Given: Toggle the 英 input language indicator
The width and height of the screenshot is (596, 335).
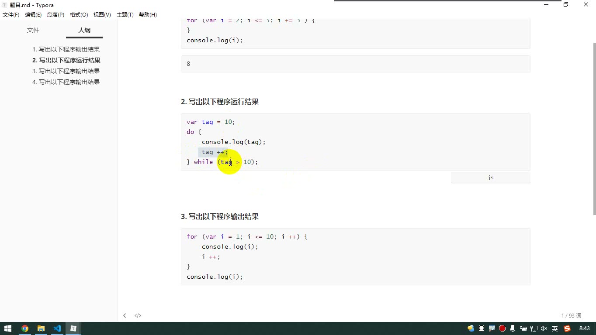Looking at the screenshot, I should 554,328.
